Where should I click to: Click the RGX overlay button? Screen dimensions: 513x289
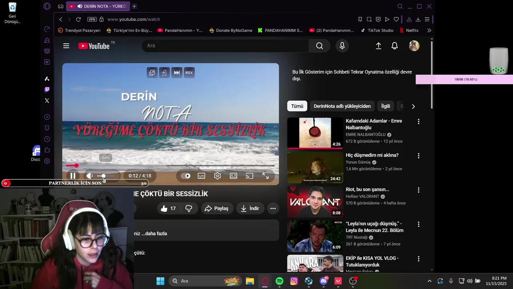tap(189, 73)
